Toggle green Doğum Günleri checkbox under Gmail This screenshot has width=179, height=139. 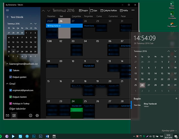click(x=11, y=97)
